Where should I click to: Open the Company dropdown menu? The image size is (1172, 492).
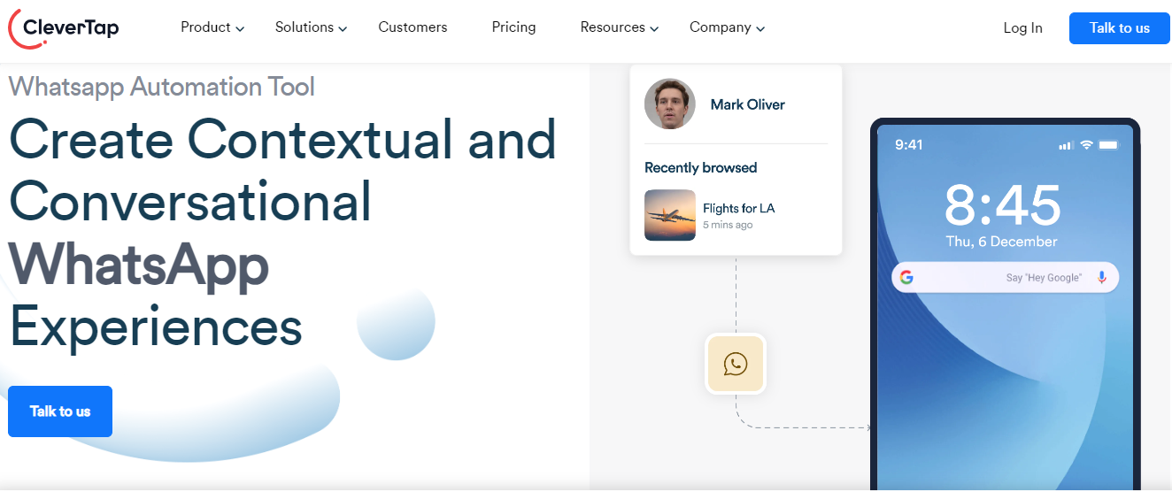727,27
